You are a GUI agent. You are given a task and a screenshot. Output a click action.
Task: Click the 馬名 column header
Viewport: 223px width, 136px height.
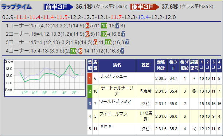click(x=117, y=65)
